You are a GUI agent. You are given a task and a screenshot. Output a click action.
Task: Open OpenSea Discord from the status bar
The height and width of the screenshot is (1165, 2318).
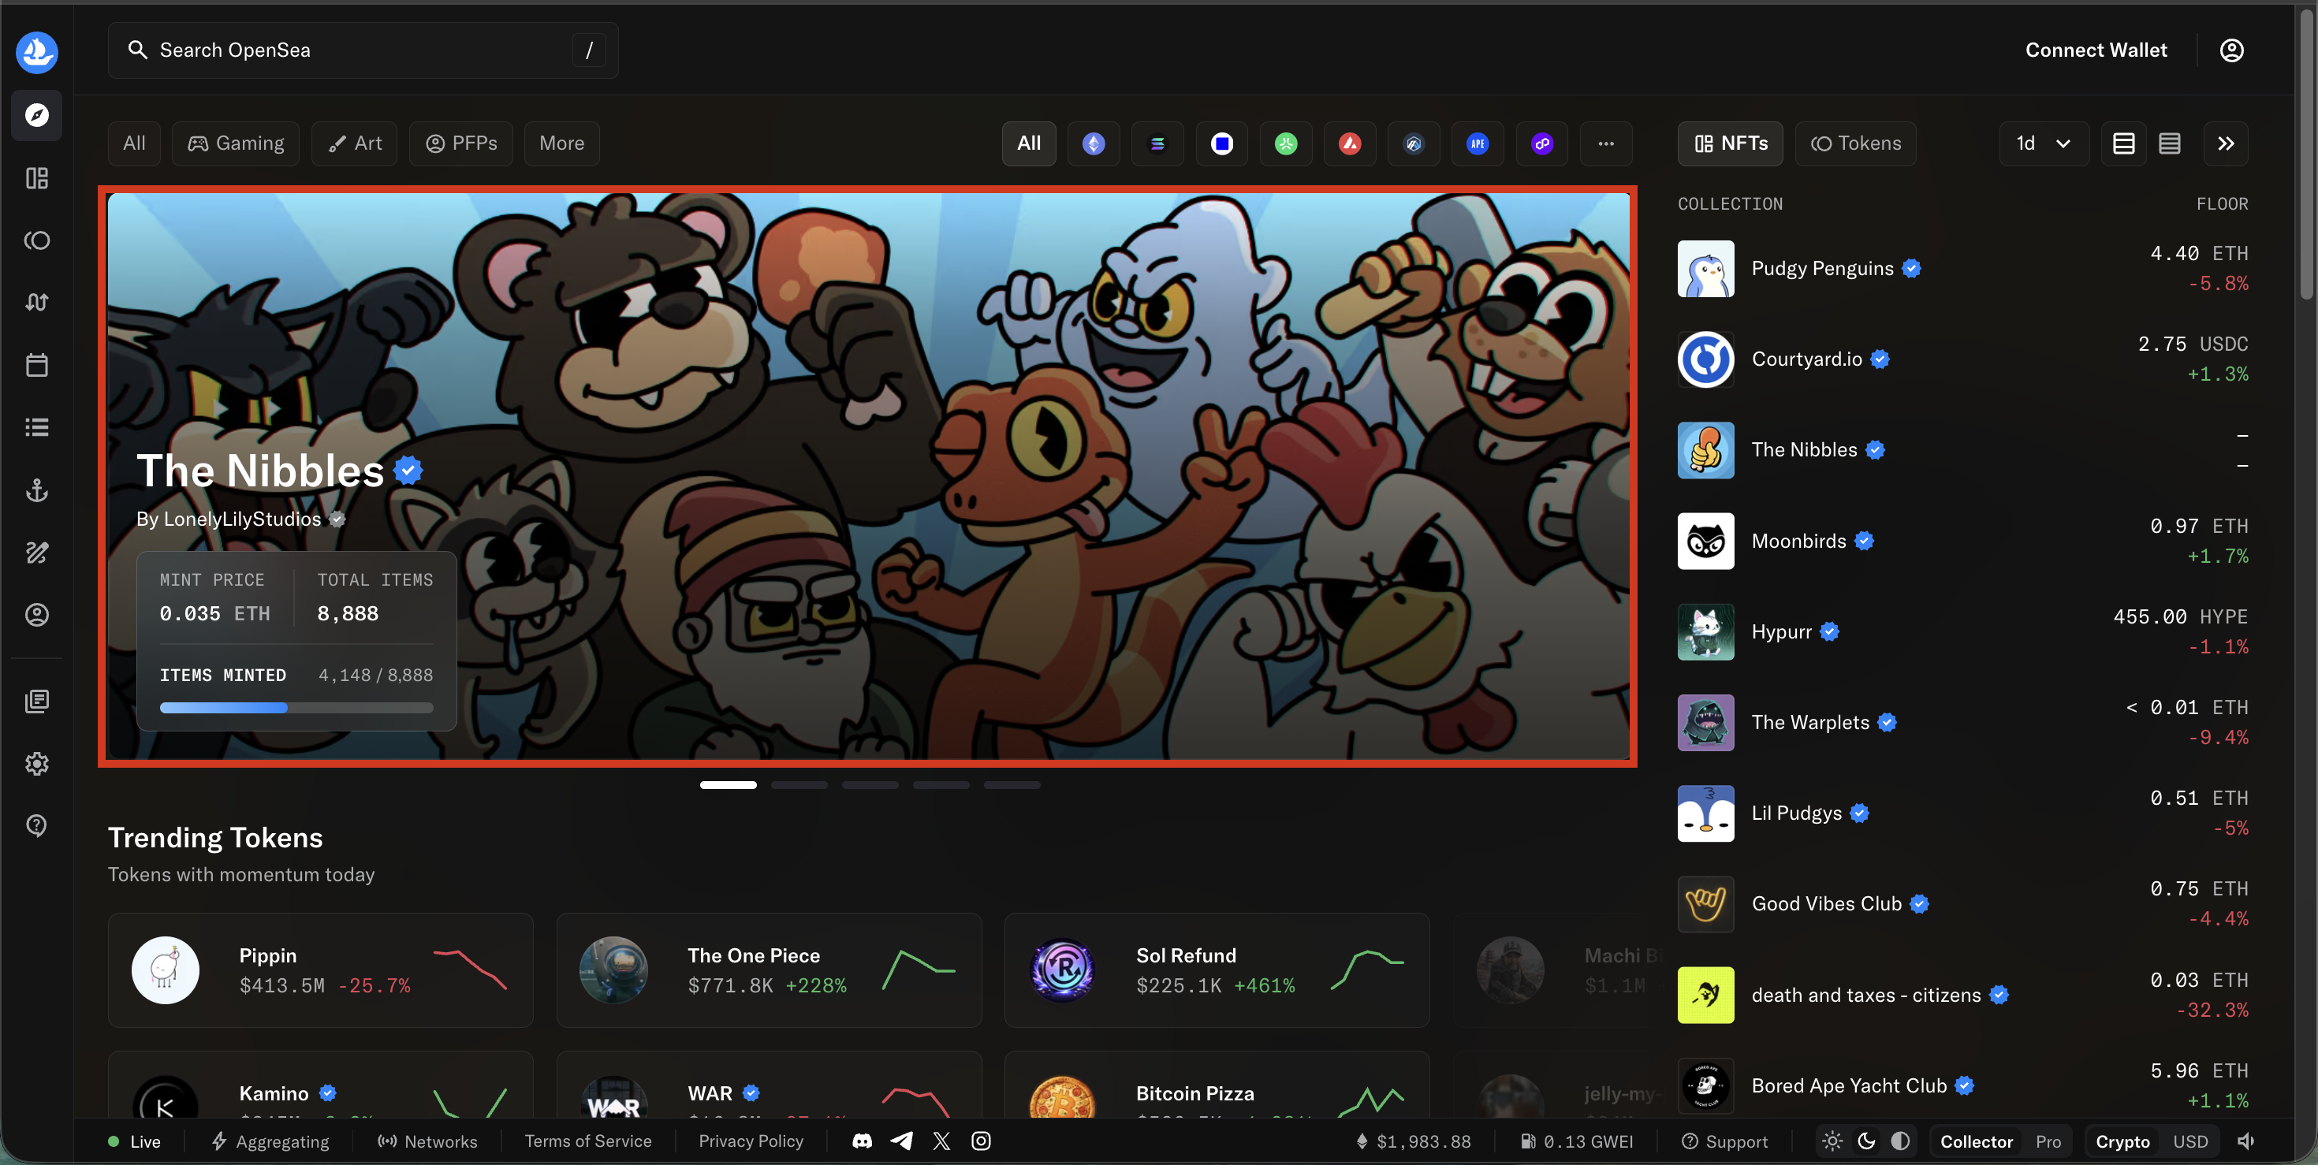click(861, 1141)
